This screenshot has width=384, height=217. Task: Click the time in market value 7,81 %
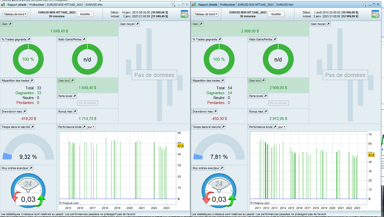pyautogui.click(x=219, y=157)
